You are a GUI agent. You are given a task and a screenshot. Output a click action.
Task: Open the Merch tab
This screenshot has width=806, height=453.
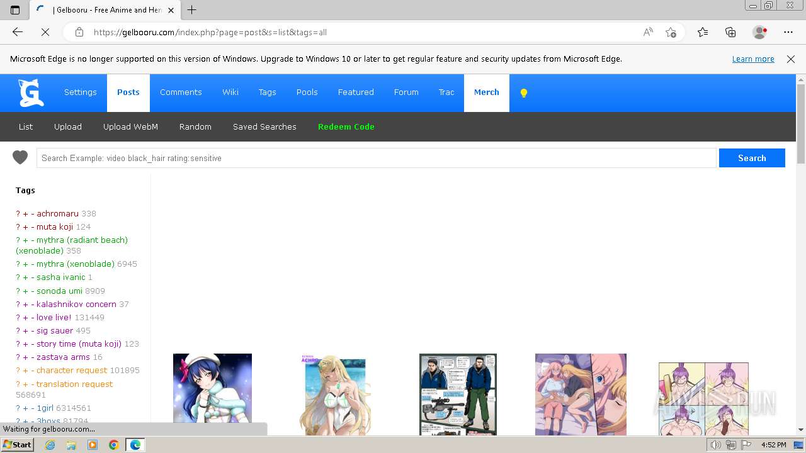point(487,92)
